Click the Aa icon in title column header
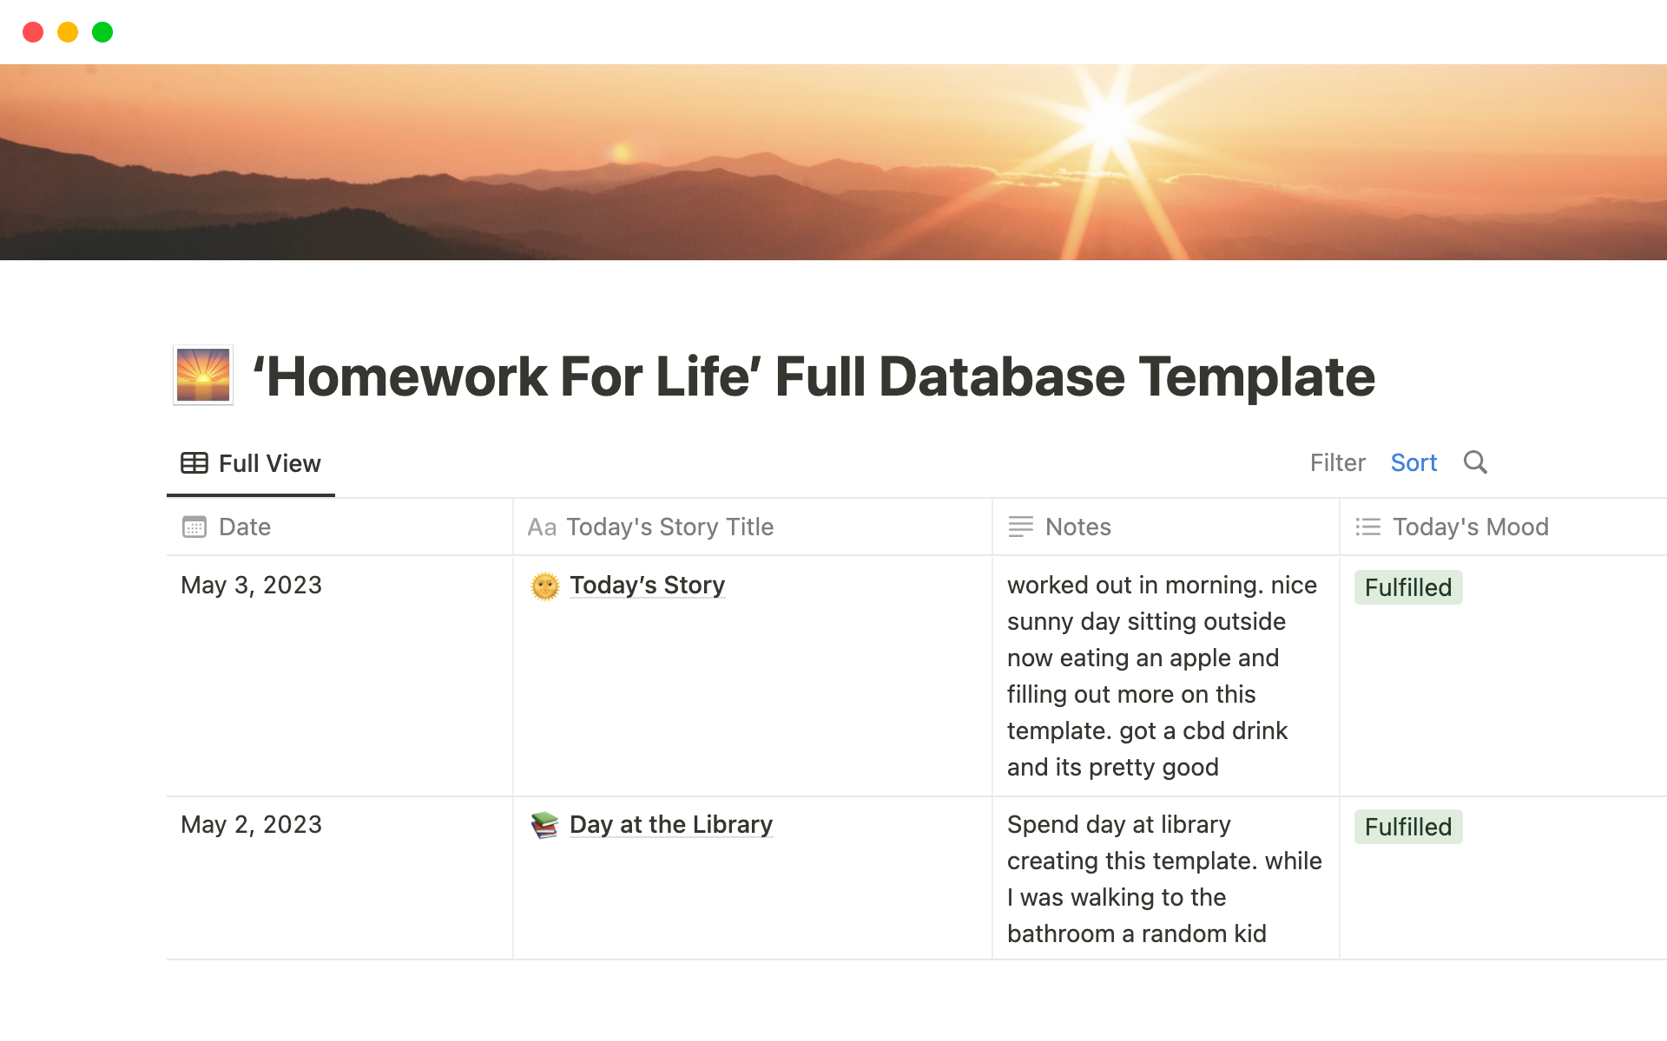This screenshot has height=1041, width=1667. [x=542, y=527]
